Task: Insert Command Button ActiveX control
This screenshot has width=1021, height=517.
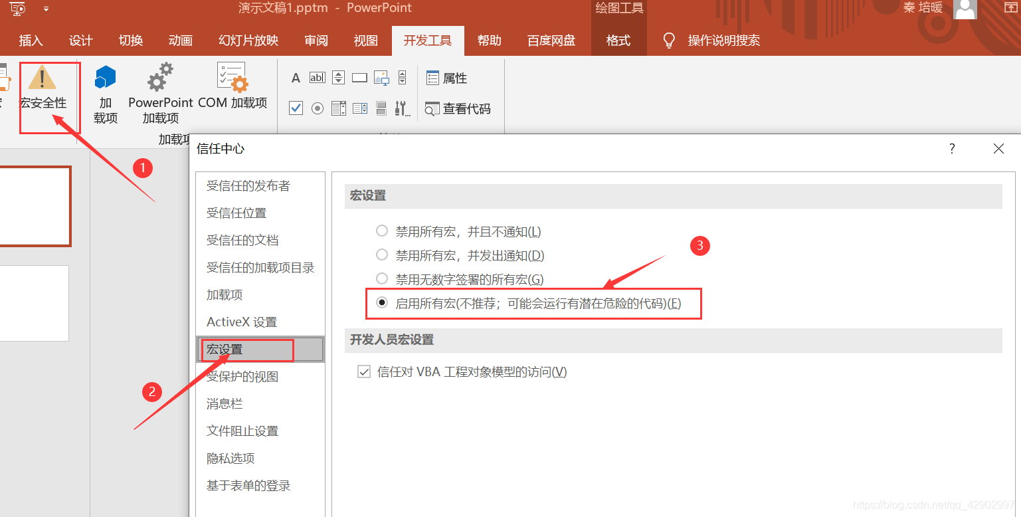Action: coord(359,78)
